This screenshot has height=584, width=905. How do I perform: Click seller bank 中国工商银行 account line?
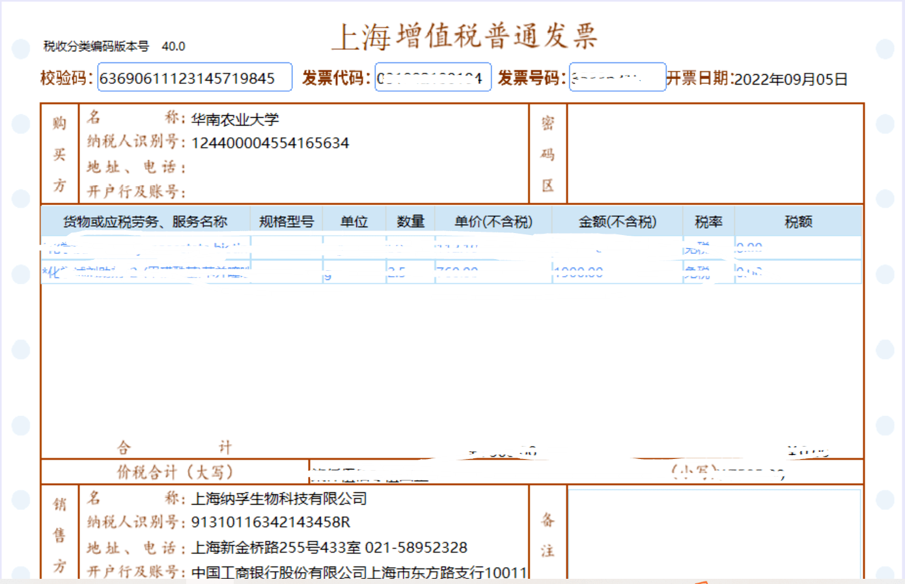click(358, 572)
